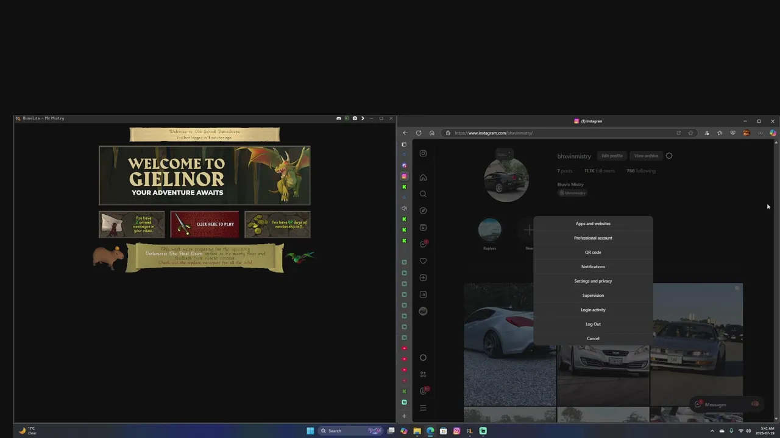Image resolution: width=780 pixels, height=438 pixels.
Task: Open the AI Studio icon above Threads
Action: [x=423, y=374]
